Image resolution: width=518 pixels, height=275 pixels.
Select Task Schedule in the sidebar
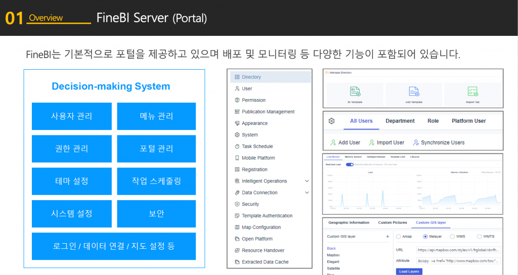pos(257,147)
